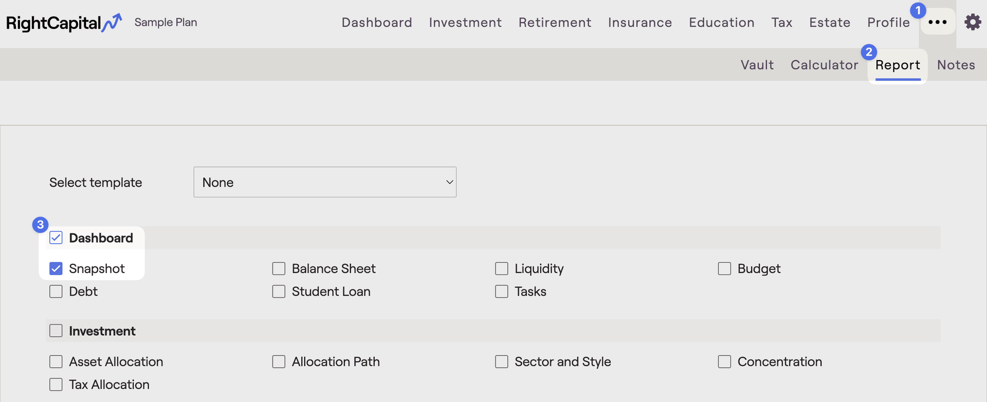Switch to the Notes tab

point(956,65)
